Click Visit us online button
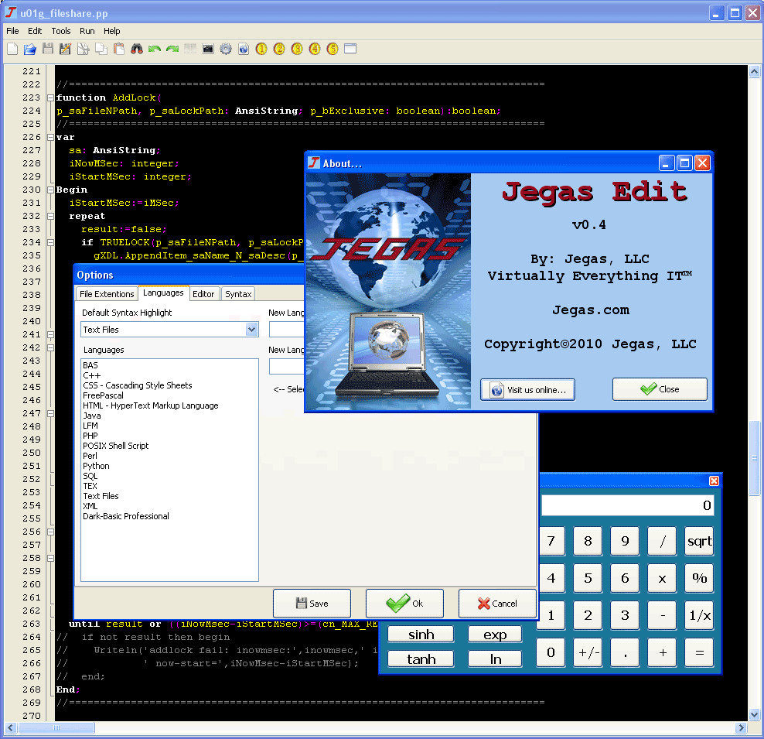Viewport: 764px width, 739px height. (x=527, y=389)
